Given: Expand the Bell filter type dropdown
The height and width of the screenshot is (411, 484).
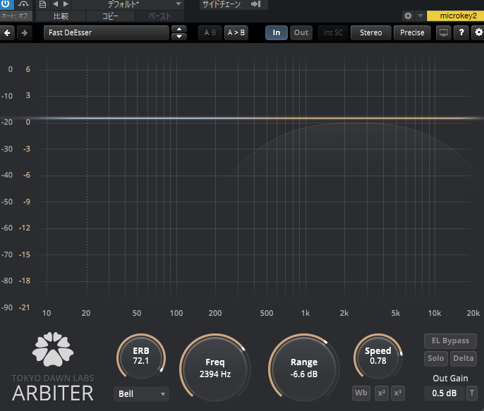Looking at the screenshot, I should (x=141, y=394).
